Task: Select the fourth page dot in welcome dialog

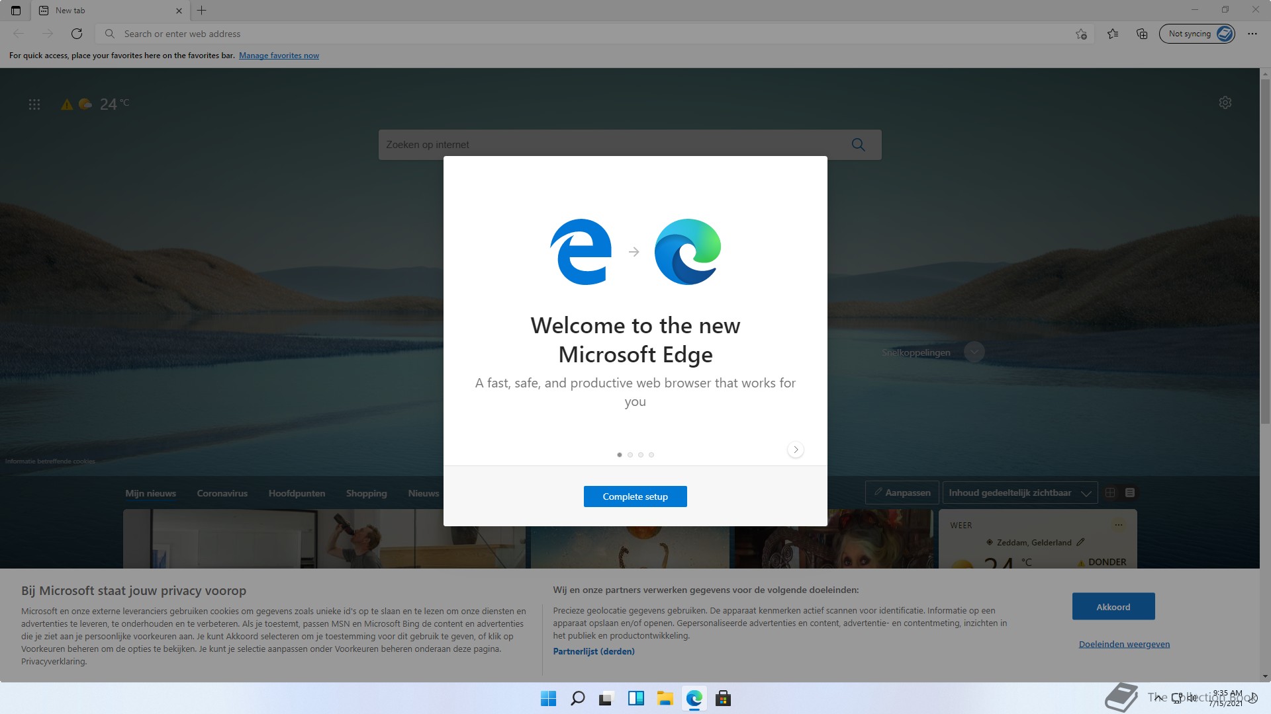Action: click(x=651, y=455)
